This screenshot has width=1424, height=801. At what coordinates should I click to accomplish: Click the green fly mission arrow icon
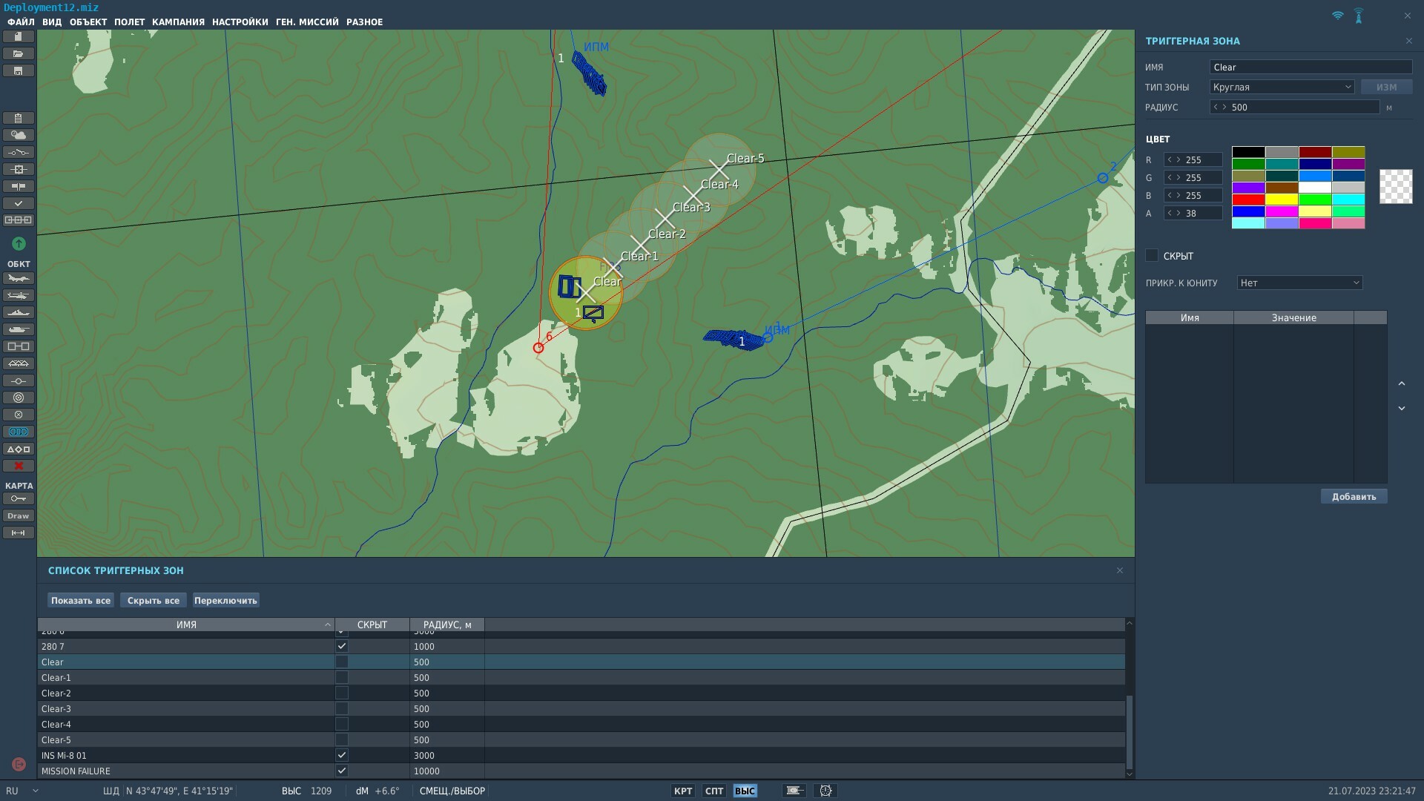click(19, 243)
